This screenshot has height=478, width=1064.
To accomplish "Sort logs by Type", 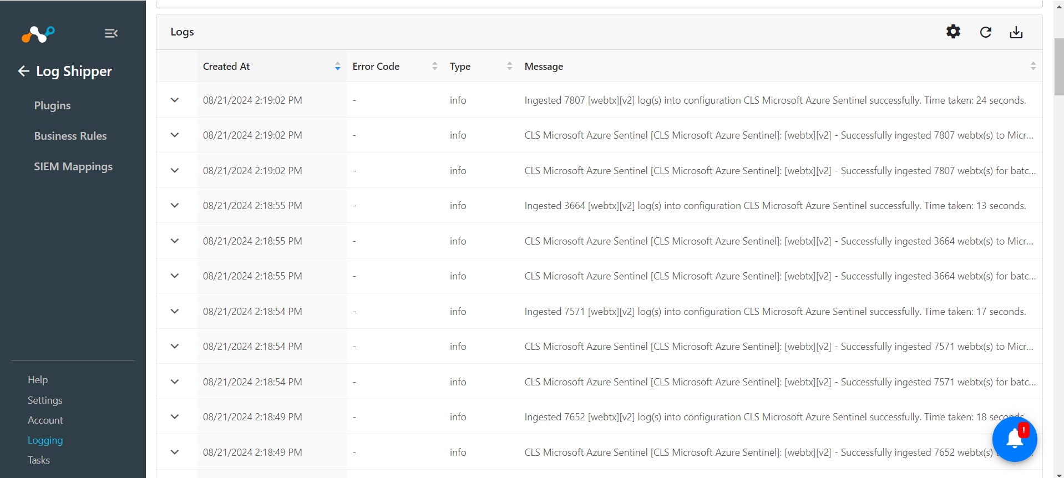I will (509, 67).
